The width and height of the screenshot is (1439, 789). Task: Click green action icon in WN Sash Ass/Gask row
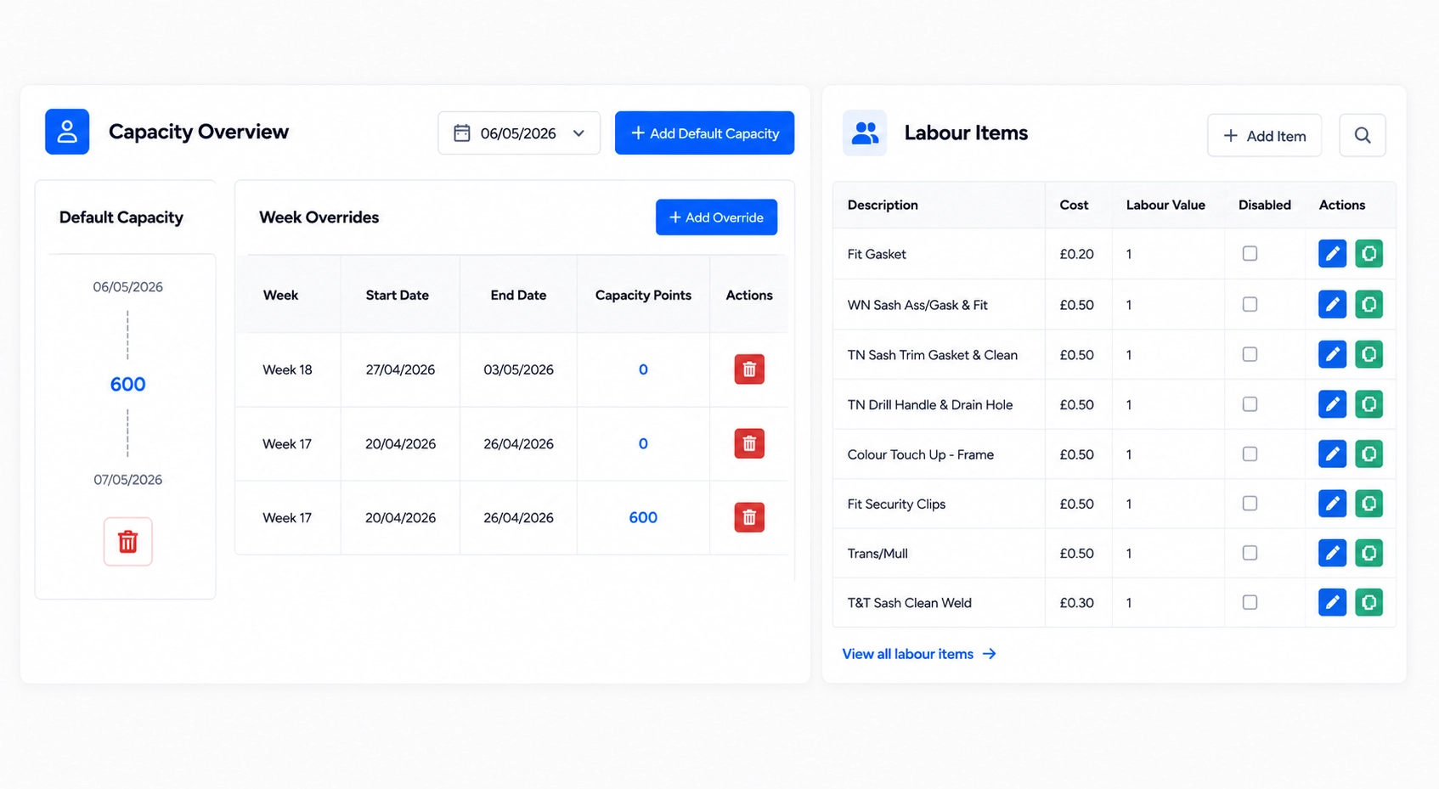[1368, 304]
